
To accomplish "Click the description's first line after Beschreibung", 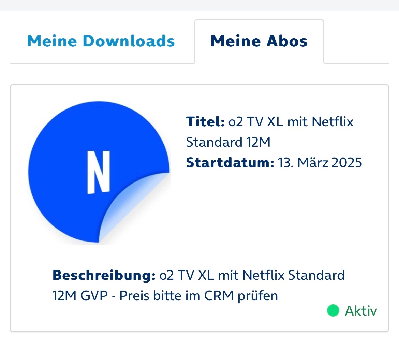I will 252,275.
